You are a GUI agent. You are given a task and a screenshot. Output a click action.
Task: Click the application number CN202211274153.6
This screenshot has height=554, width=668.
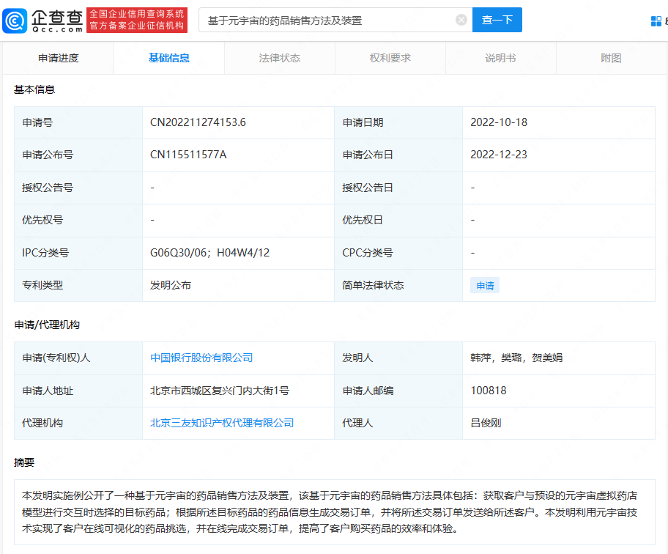198,122
